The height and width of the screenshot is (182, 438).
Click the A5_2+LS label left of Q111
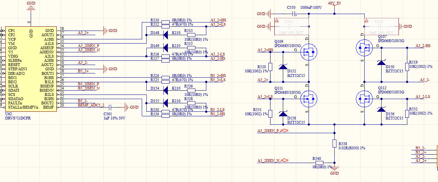pos(265,97)
